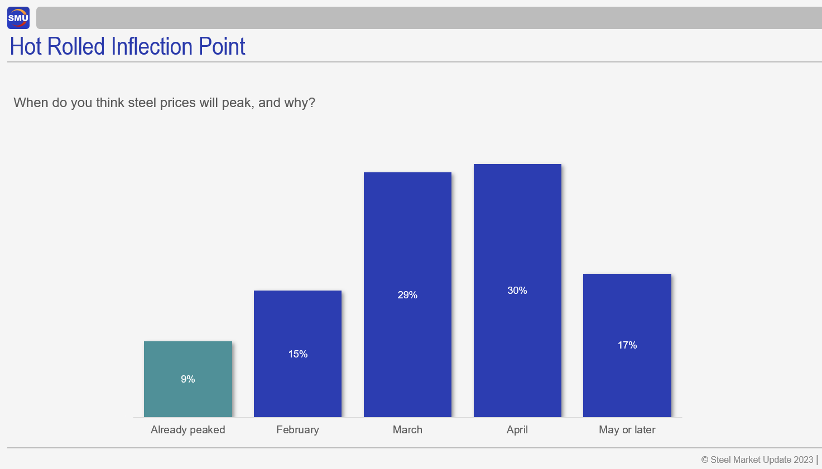
Task: Click the SMU logo icon
Action: (x=18, y=18)
